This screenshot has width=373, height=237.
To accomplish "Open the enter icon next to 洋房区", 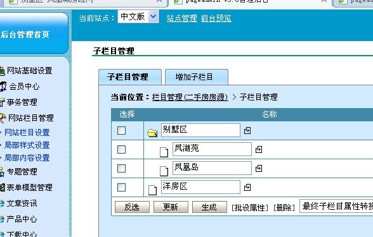I will 247,188.
